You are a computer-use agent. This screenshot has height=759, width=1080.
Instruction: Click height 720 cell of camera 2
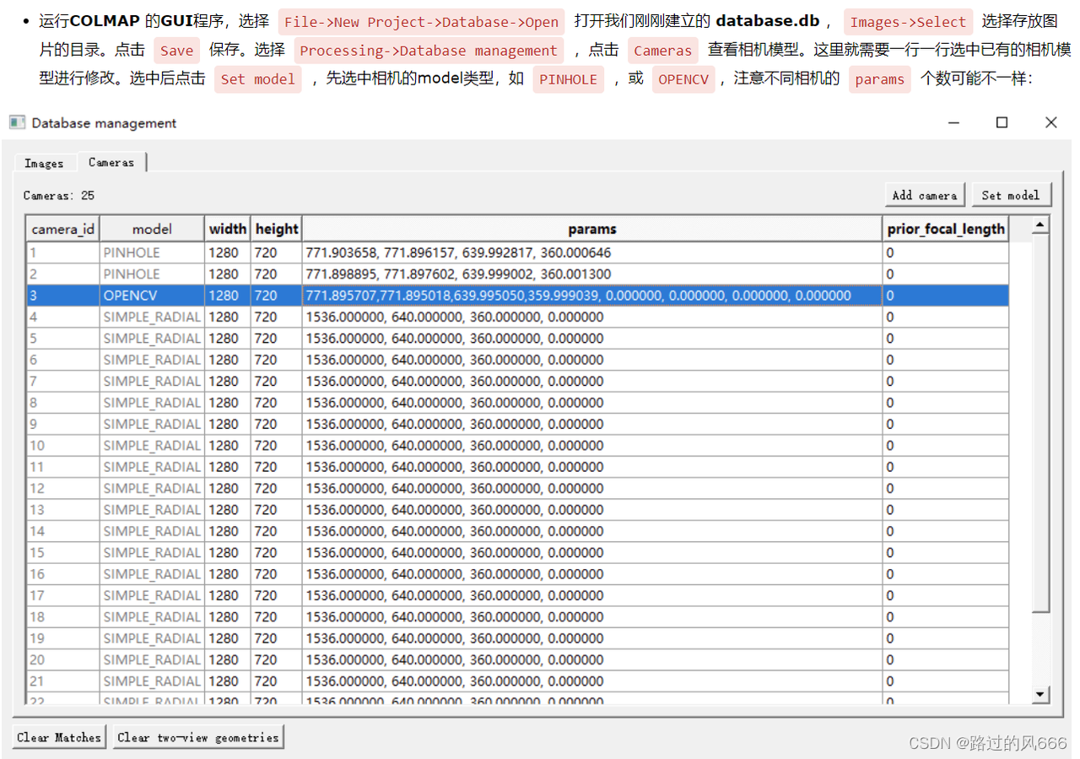[x=276, y=274]
